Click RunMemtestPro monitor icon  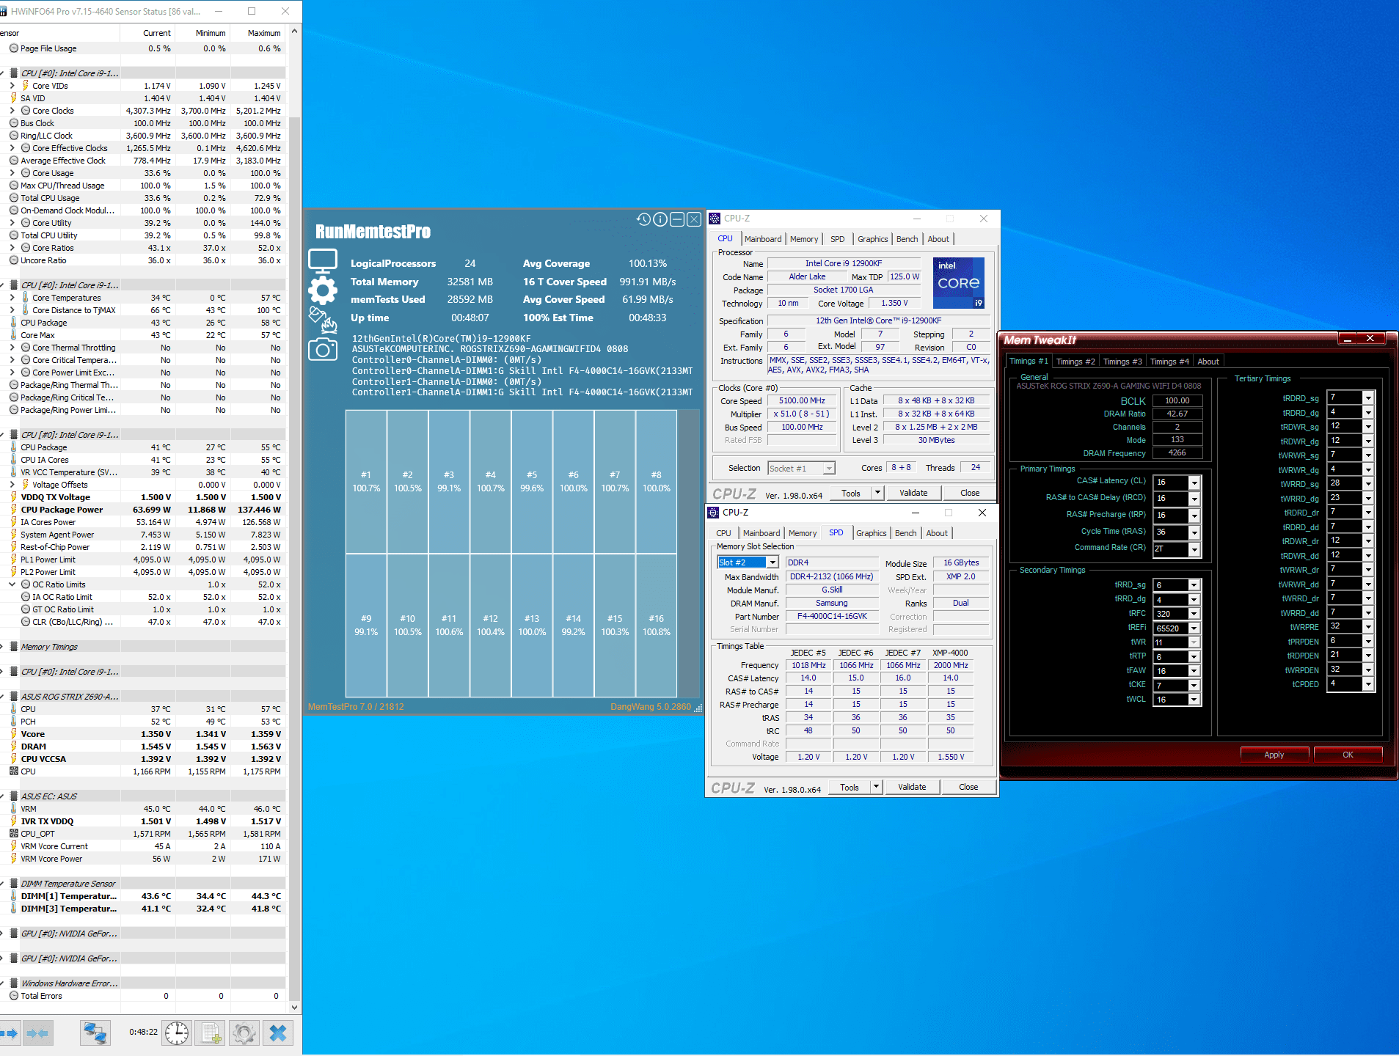click(323, 260)
